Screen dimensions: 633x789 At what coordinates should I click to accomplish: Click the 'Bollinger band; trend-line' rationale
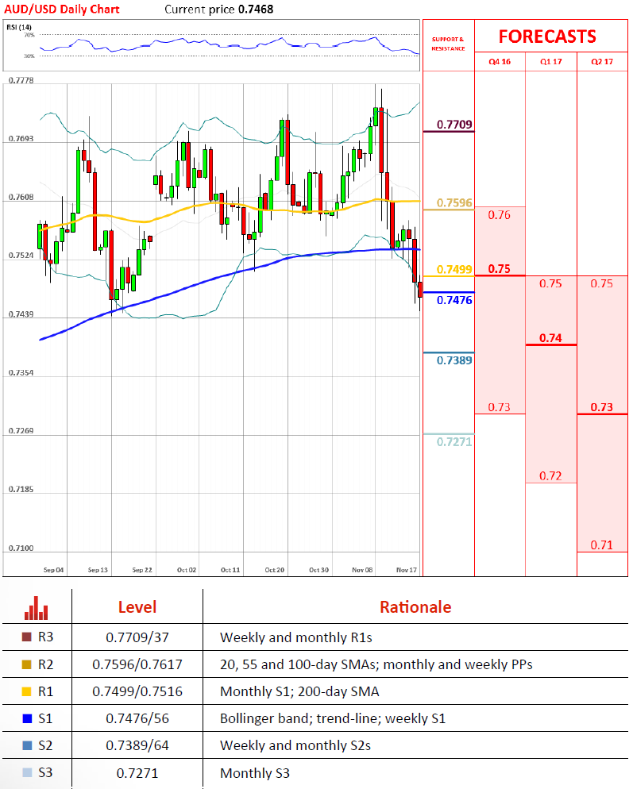(333, 718)
